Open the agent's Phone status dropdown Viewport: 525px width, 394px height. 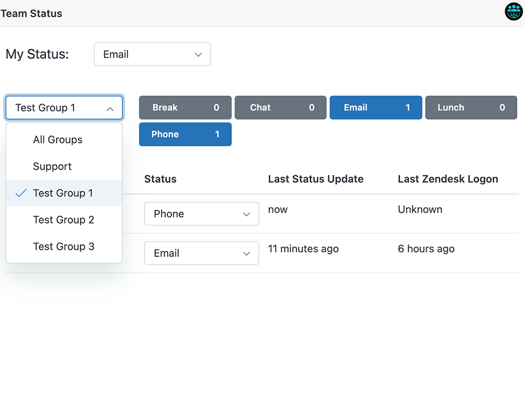click(201, 214)
